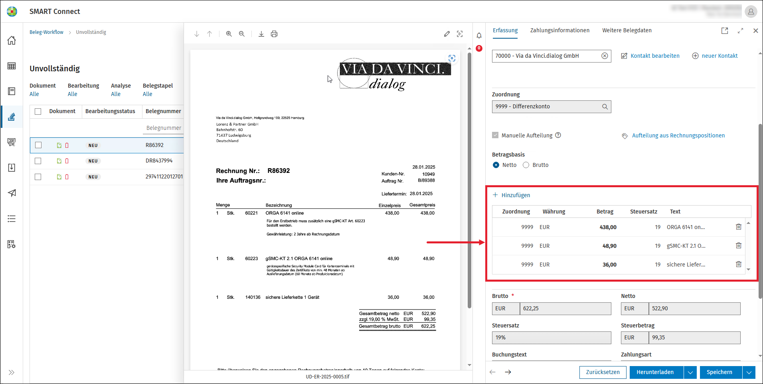Image resolution: width=763 pixels, height=384 pixels.
Task: Go to next document with right arrow
Action: coord(508,372)
